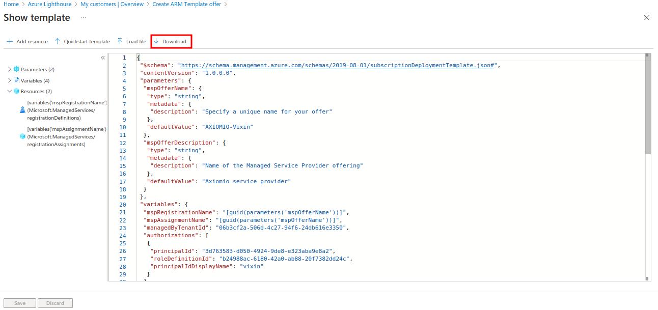658x310 pixels.
Task: Expand the Parameters (2) tree node
Action: [x=9, y=69]
